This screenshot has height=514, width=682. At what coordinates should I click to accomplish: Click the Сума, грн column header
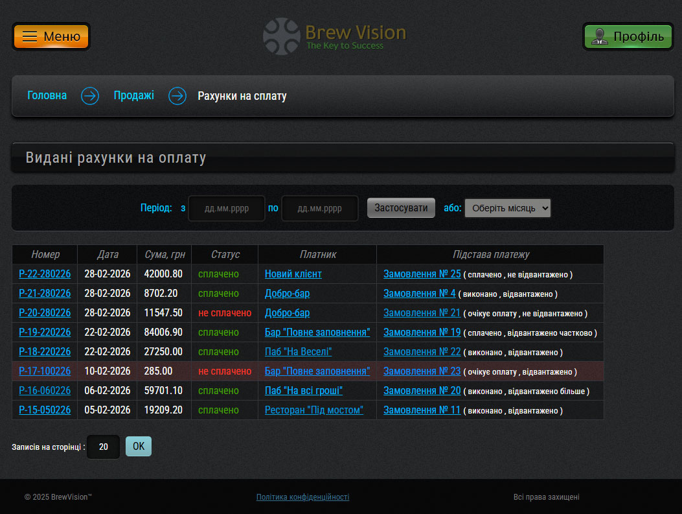(164, 255)
